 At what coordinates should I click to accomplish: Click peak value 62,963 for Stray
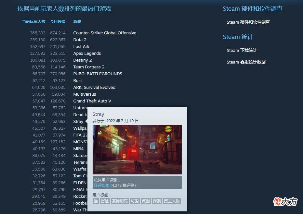coord(59,122)
